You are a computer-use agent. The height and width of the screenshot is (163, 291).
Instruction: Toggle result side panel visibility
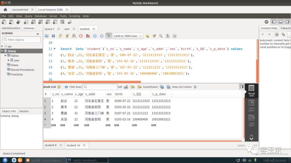tap(242, 86)
